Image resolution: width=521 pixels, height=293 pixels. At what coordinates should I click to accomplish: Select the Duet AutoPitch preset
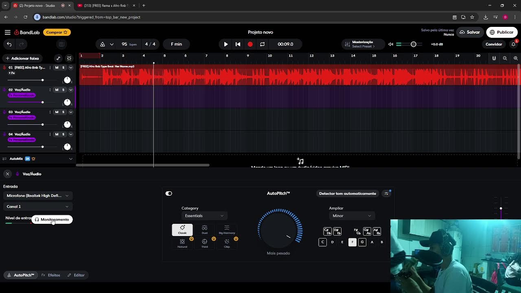click(x=205, y=230)
